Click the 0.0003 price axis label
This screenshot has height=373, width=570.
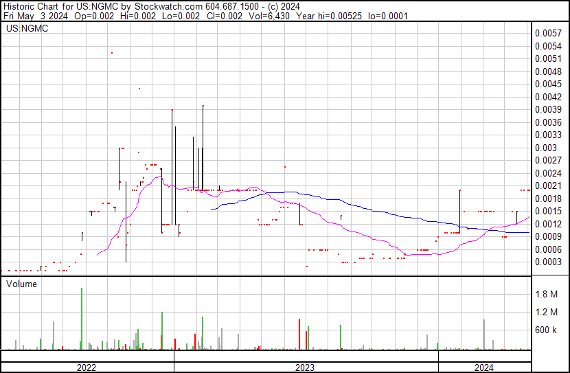coord(548,262)
